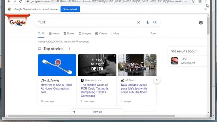Open Top stories three-dot options
The width and height of the screenshot is (217, 122).
[70, 49]
